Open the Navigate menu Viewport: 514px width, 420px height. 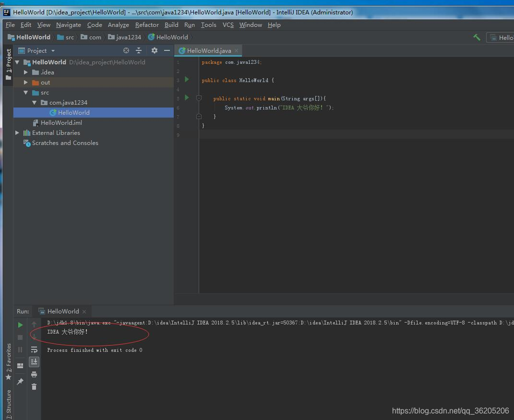click(69, 25)
